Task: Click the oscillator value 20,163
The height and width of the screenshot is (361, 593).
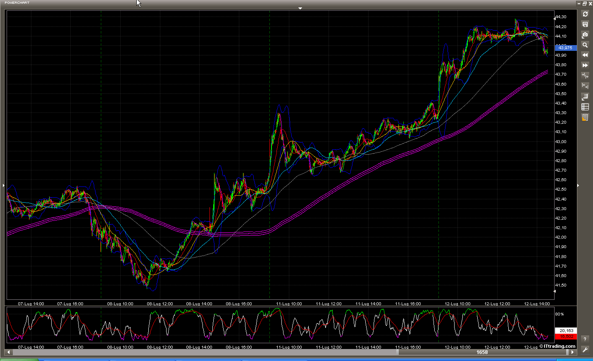Action: click(566, 330)
